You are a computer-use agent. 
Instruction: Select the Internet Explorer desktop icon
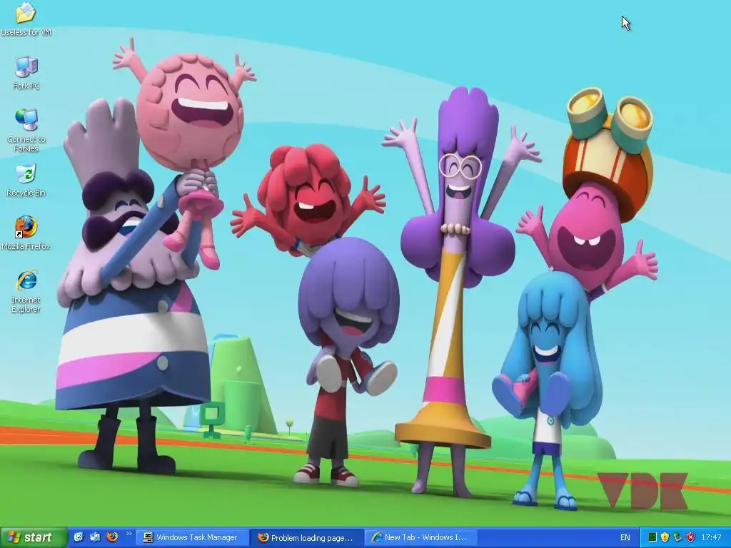[x=26, y=291]
